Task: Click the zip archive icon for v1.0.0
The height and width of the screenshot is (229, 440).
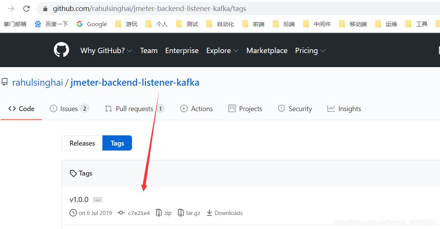Action: click(159, 213)
